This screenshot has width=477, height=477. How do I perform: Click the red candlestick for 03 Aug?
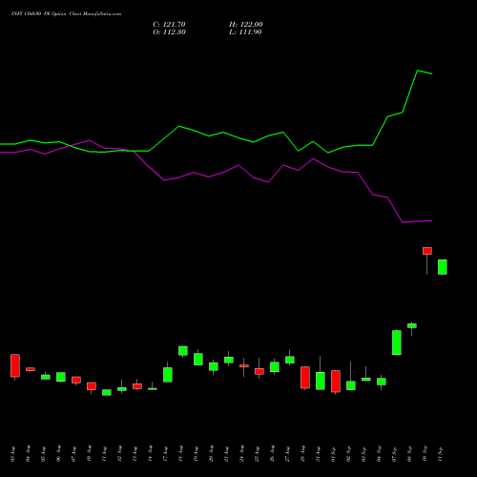point(15,365)
